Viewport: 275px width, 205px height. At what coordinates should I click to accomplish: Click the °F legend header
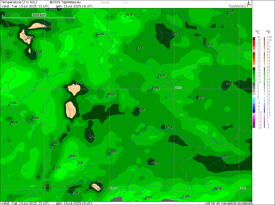point(268,32)
